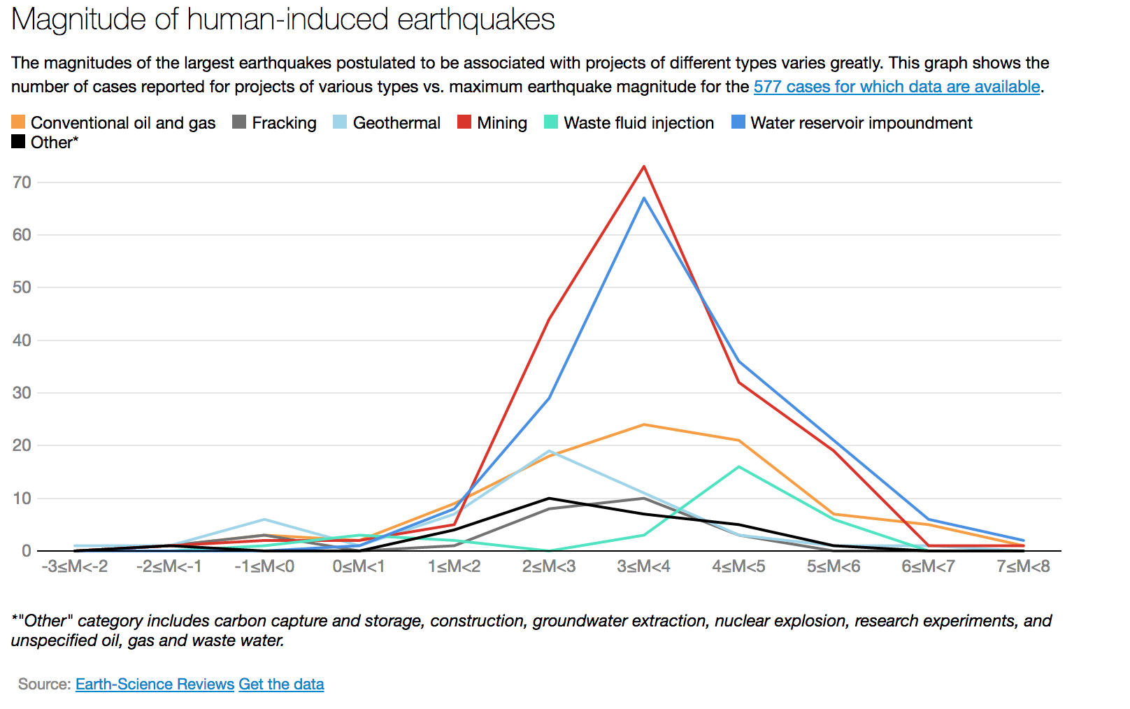The width and height of the screenshot is (1130, 709).
Task: Click the black Other line peak at 2≤M<3
Action: point(549,499)
